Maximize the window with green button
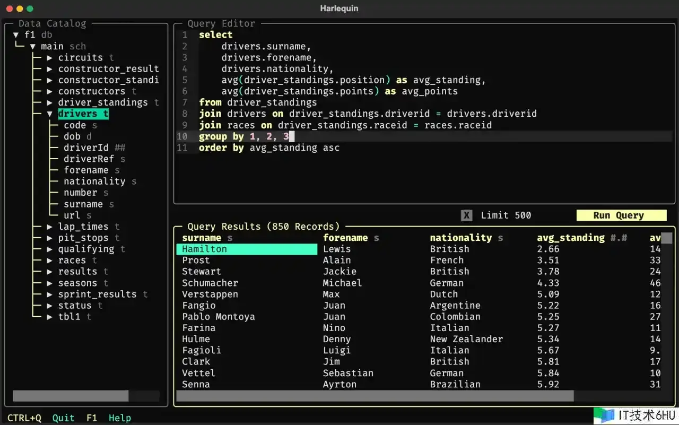The width and height of the screenshot is (679, 425). (30, 8)
